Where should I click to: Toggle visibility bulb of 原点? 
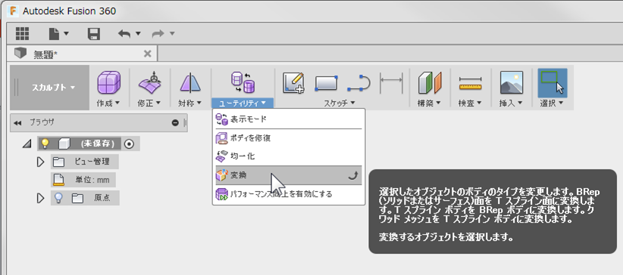[x=58, y=197]
